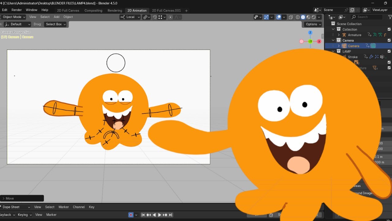Image resolution: width=392 pixels, height=221 pixels.
Task: Select the Armature object in outliner
Action: [x=355, y=35]
